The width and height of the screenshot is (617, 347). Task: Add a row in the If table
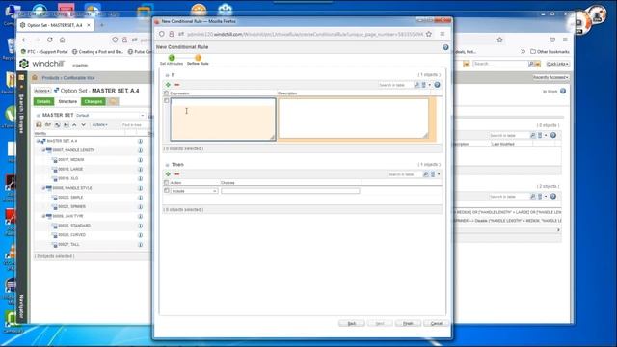point(168,85)
